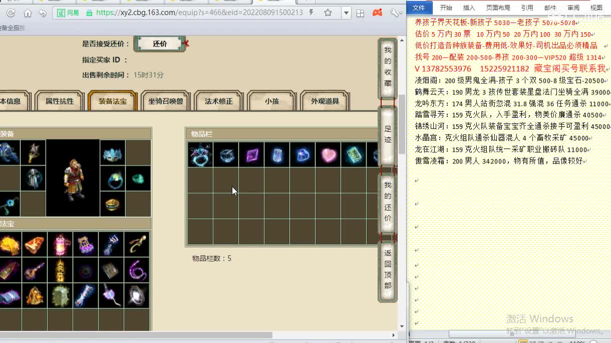The image size is (611, 343).
Task: Click the golden pagoda treasure icon
Action: pyautogui.click(x=60, y=270)
